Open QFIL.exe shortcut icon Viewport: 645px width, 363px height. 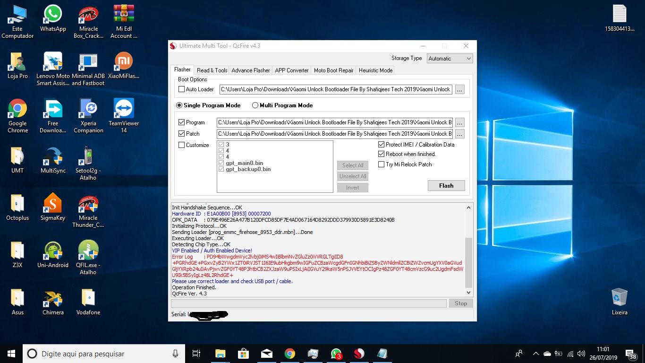[x=88, y=258]
